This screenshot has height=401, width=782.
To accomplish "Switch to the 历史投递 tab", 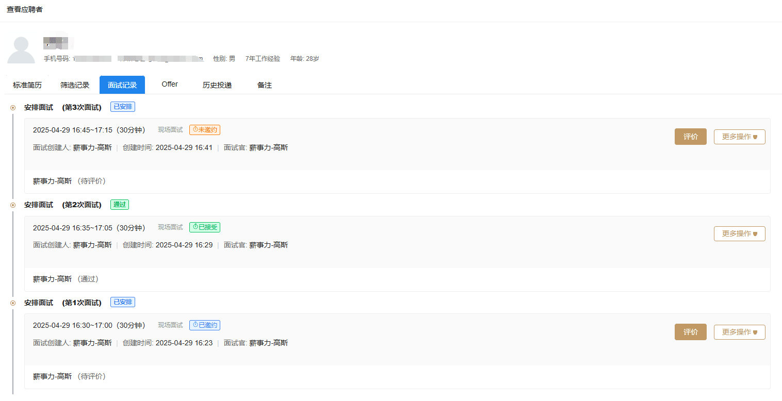I will tap(217, 85).
